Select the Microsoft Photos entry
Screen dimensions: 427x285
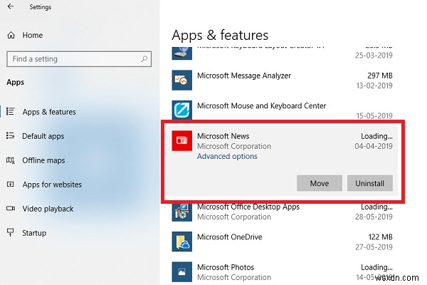coord(226,267)
